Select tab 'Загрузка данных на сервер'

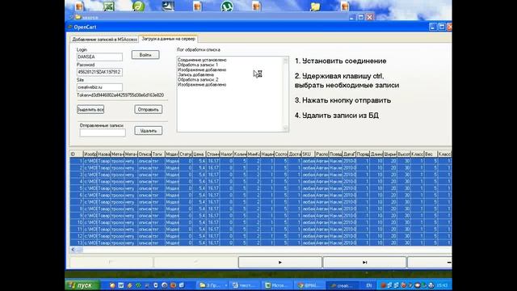tap(168, 39)
